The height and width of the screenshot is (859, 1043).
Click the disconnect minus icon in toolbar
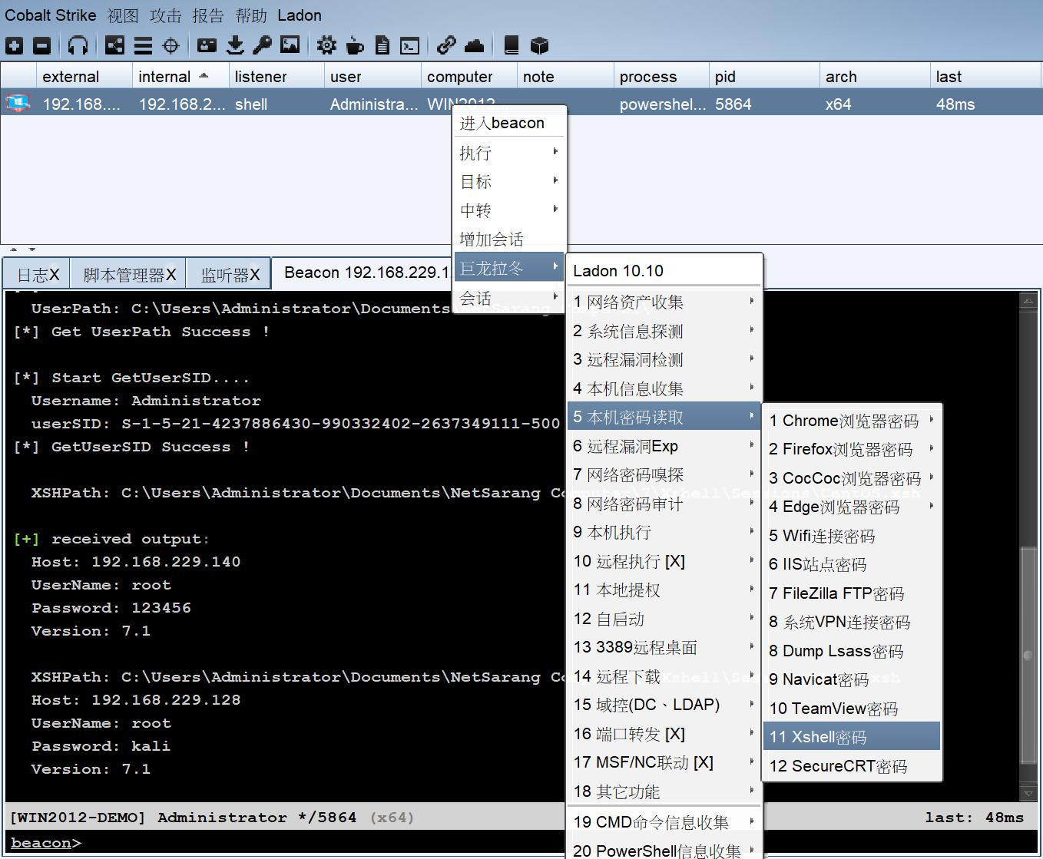pos(42,46)
